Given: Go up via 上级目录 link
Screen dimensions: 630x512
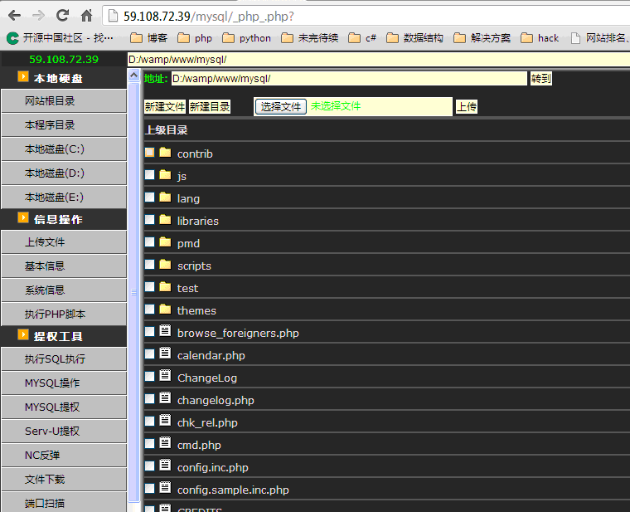Looking at the screenshot, I should [x=167, y=130].
